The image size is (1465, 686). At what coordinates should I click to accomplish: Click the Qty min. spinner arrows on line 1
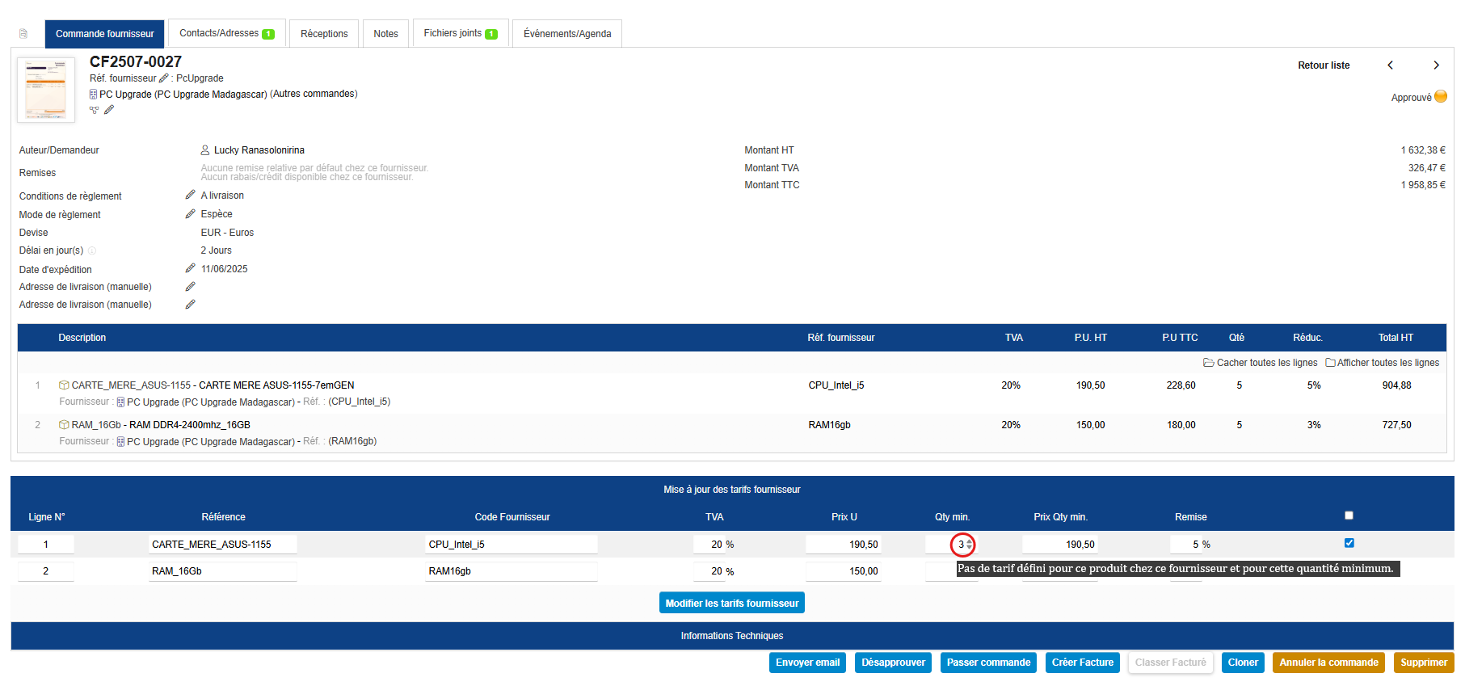pos(970,545)
